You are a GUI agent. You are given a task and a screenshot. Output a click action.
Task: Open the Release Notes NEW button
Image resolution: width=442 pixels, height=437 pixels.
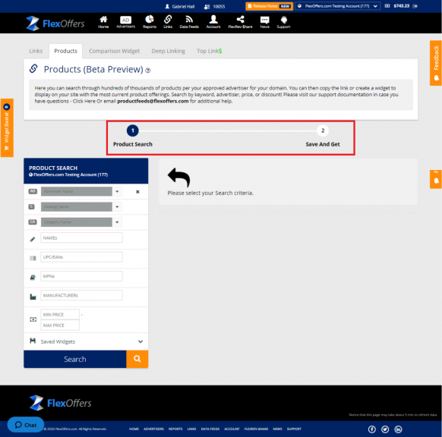pos(269,6)
